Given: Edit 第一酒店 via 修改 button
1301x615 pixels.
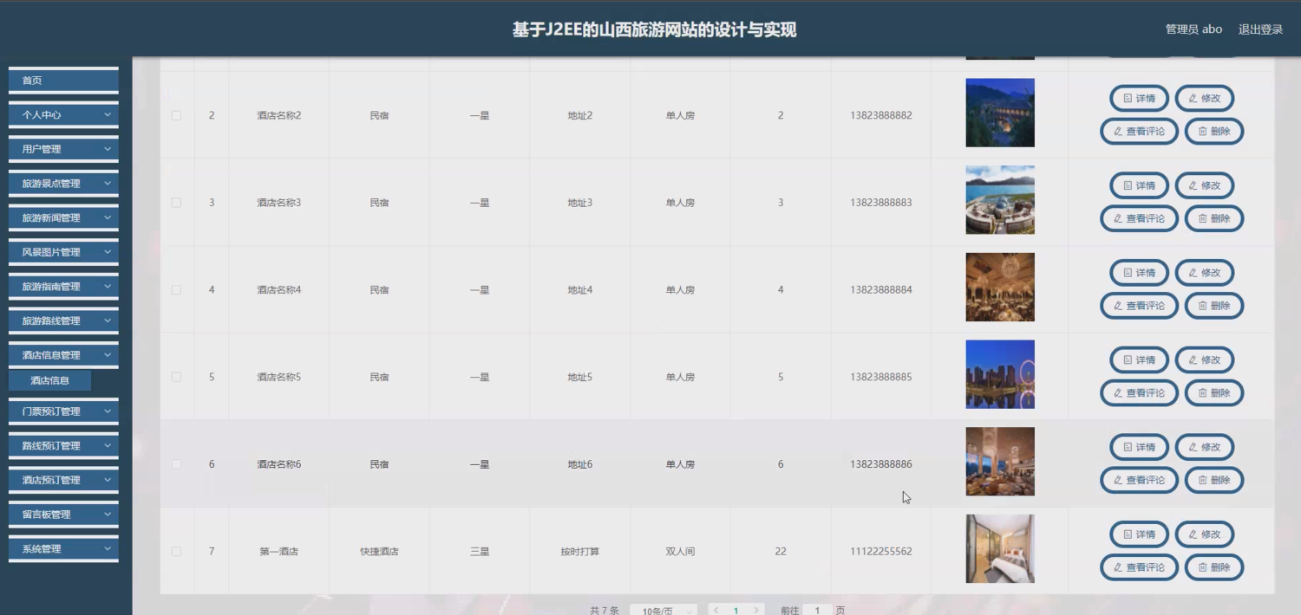Looking at the screenshot, I should 1205,534.
